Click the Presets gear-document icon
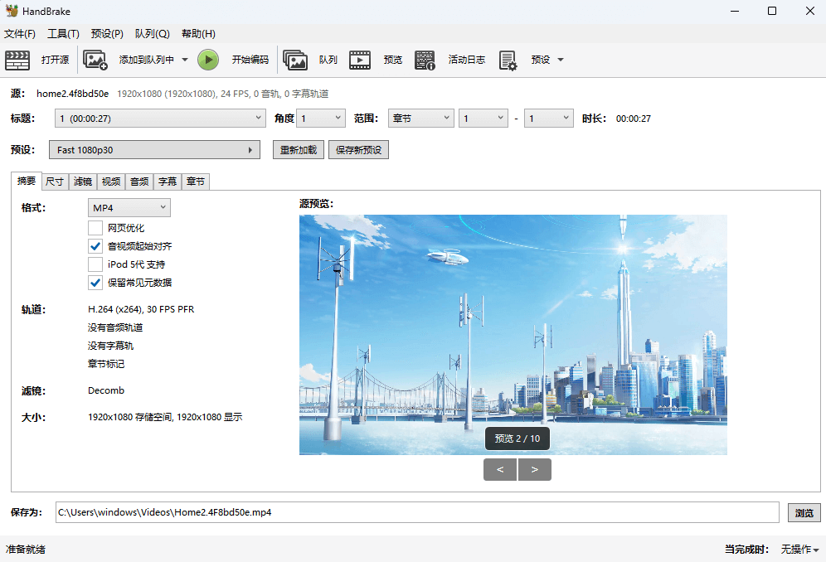 coord(508,60)
